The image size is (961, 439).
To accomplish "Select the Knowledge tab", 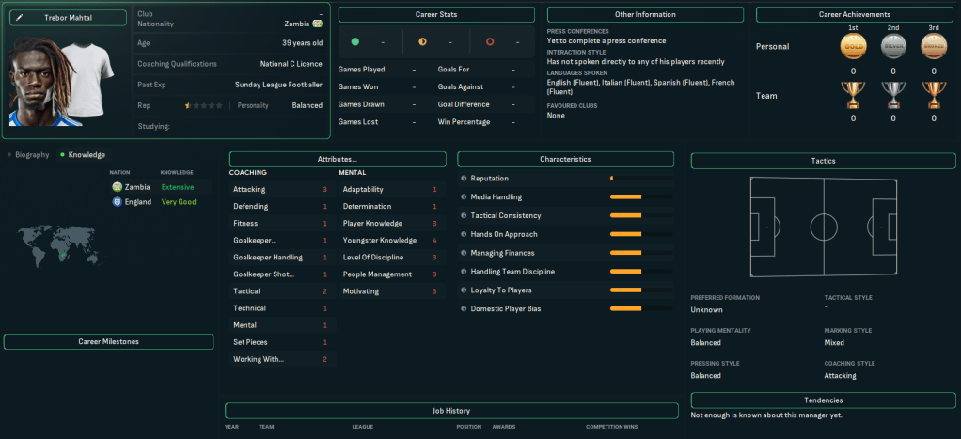I will (x=82, y=154).
